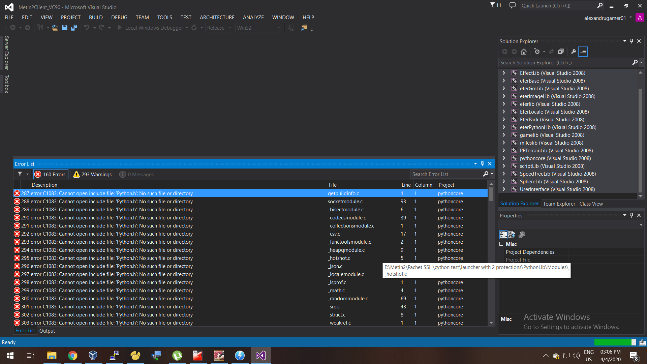Open the ARCHITECTURE menu
The height and width of the screenshot is (364, 647).
tap(217, 17)
